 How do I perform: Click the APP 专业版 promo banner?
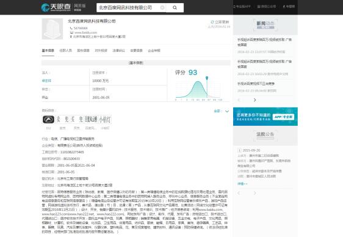coord(265,117)
